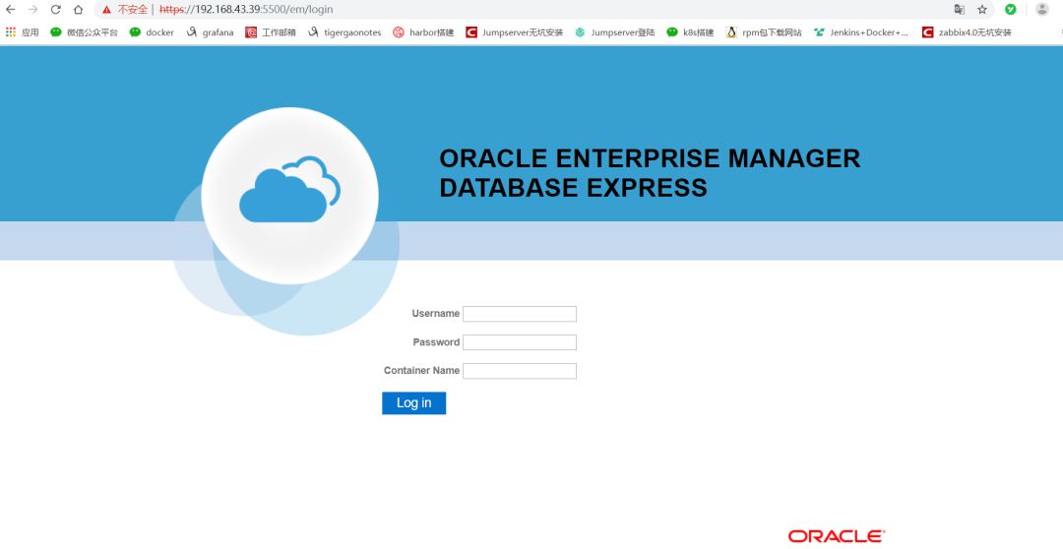Click the Password label
This screenshot has width=1063, height=549.
[436, 342]
